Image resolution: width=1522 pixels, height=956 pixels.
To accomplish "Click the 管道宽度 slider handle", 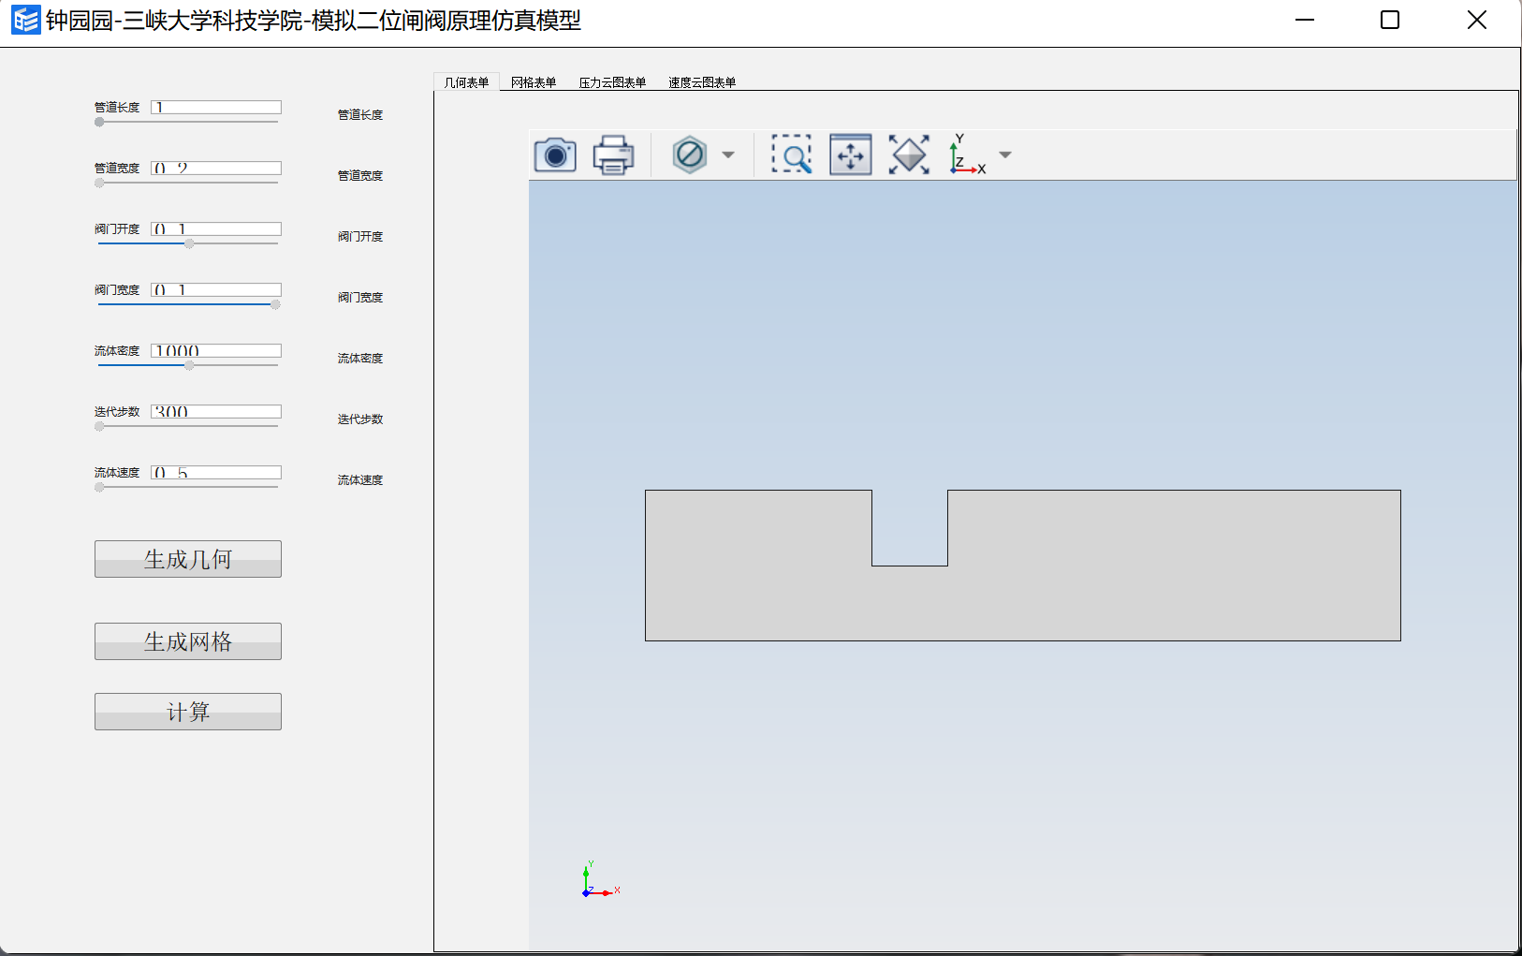I will point(99,183).
